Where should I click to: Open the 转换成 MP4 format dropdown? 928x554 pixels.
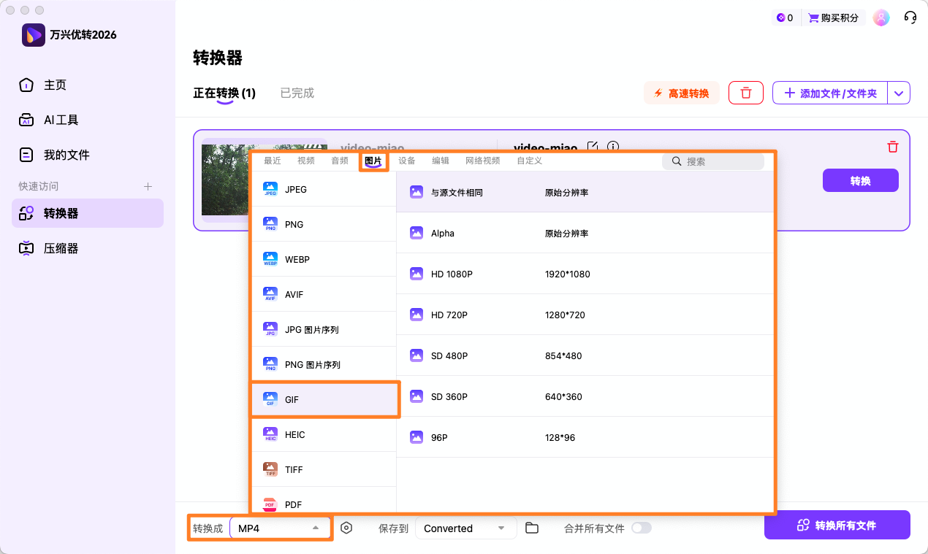(x=280, y=528)
